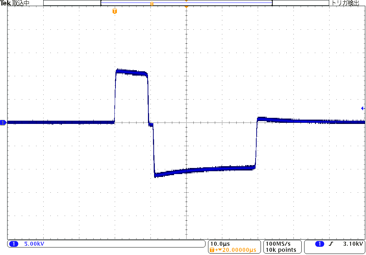The height and width of the screenshot is (255, 366).
Task: Click the トリガ検出 trigger status label
Action: 345,3
